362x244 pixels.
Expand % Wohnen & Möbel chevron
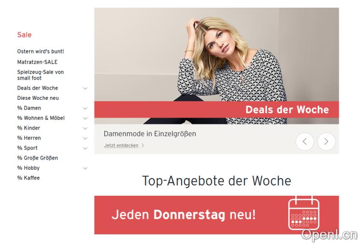pos(85,118)
